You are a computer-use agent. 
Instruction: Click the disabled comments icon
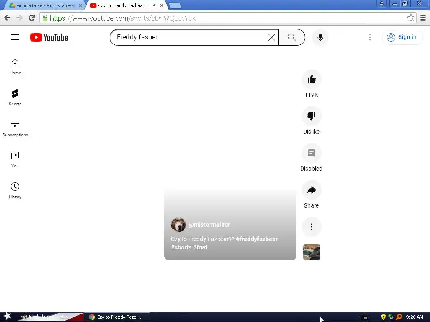312,153
